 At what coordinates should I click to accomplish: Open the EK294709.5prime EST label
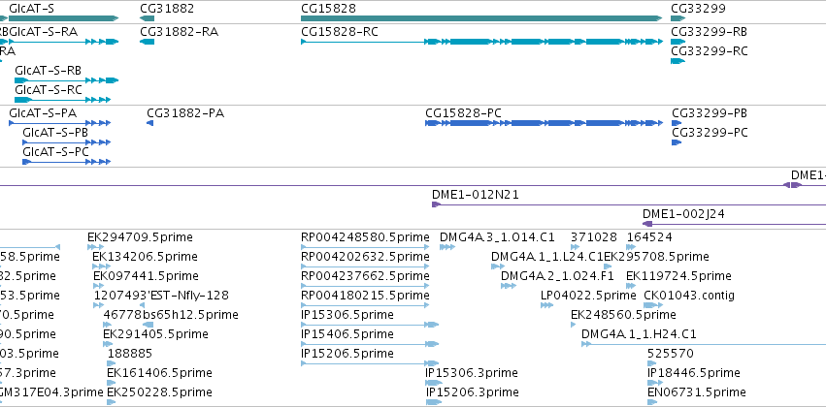click(x=140, y=237)
